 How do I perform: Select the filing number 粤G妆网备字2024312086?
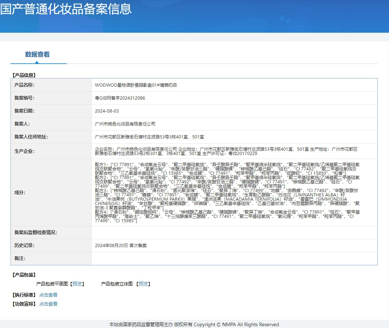pos(120,98)
